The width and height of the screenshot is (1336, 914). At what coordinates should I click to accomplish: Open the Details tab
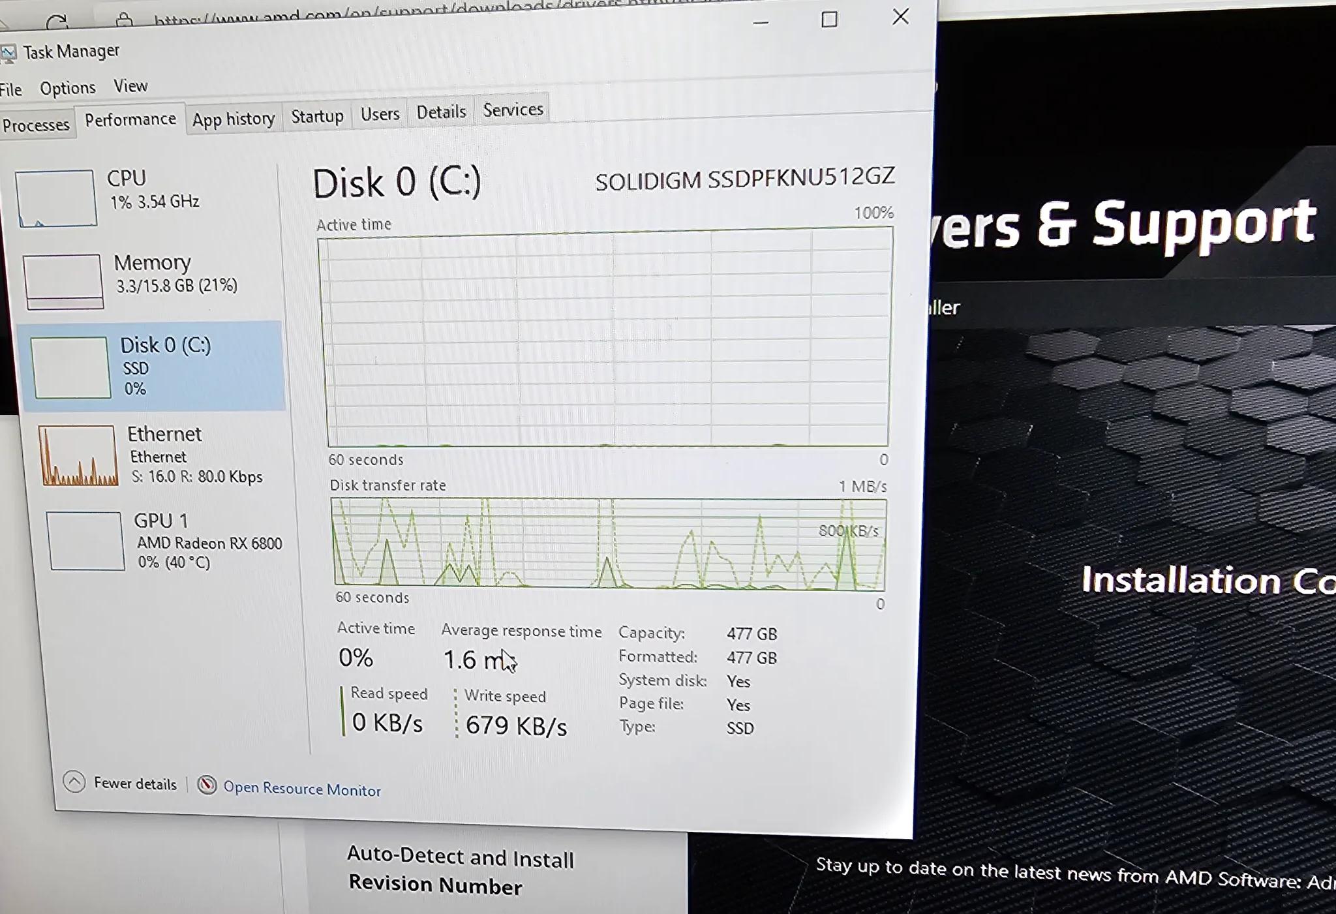tap(441, 112)
